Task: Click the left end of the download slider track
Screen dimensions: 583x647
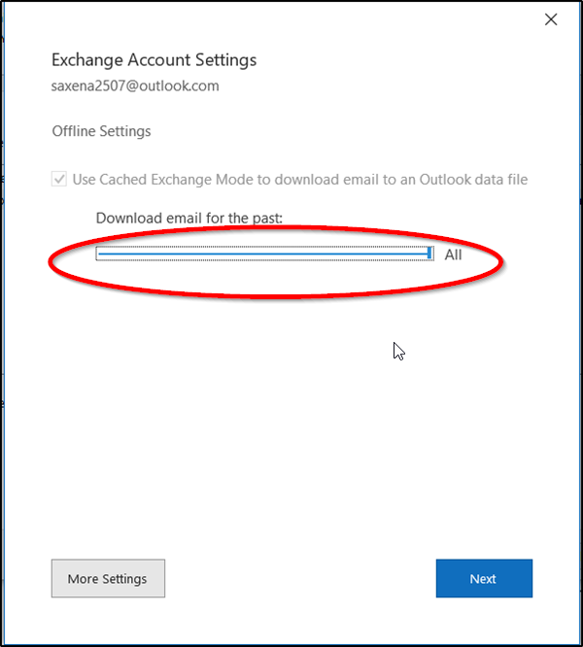Action: point(99,254)
